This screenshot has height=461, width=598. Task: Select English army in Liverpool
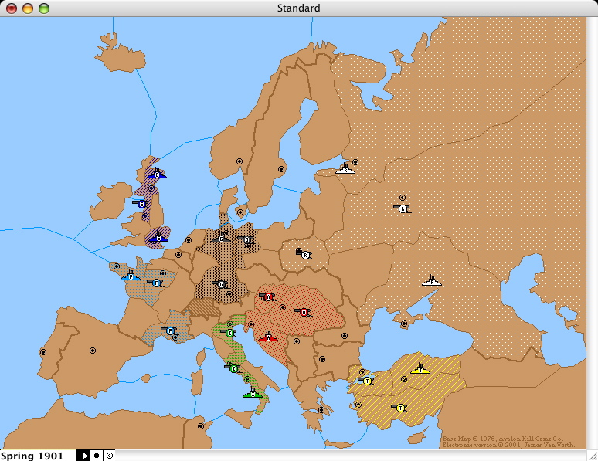pyautogui.click(x=141, y=204)
